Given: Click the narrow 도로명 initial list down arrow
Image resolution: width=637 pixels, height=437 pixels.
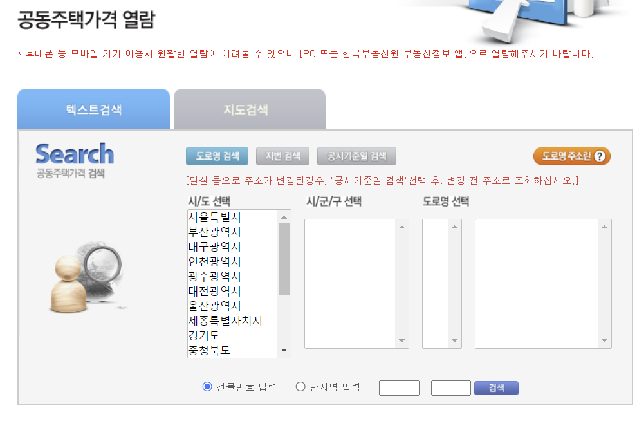Looking at the screenshot, I should tap(455, 340).
